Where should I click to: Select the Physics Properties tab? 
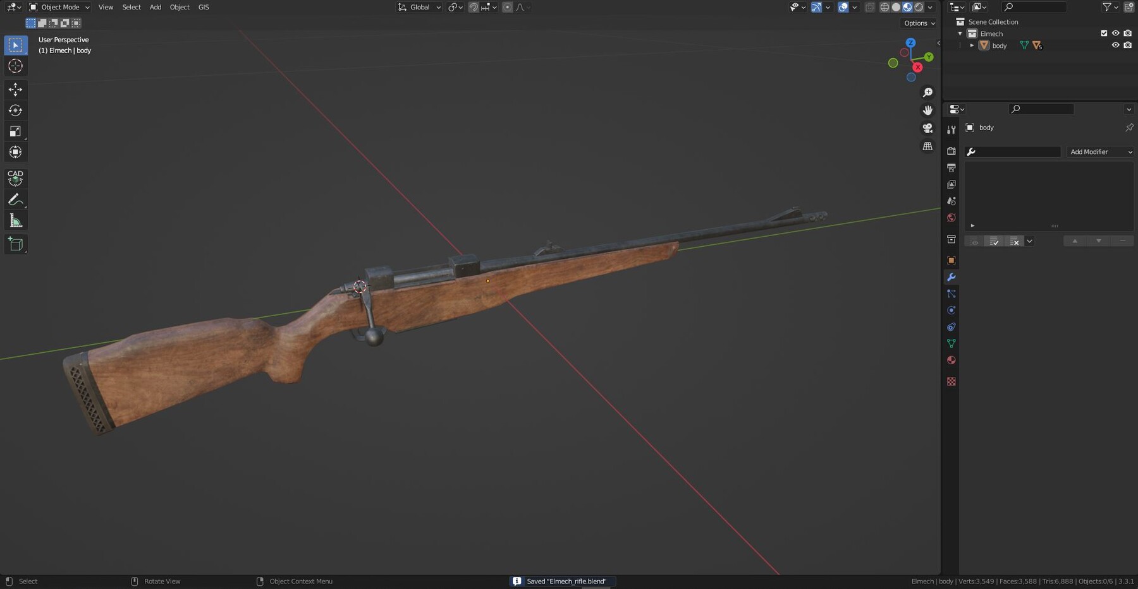[x=951, y=310]
